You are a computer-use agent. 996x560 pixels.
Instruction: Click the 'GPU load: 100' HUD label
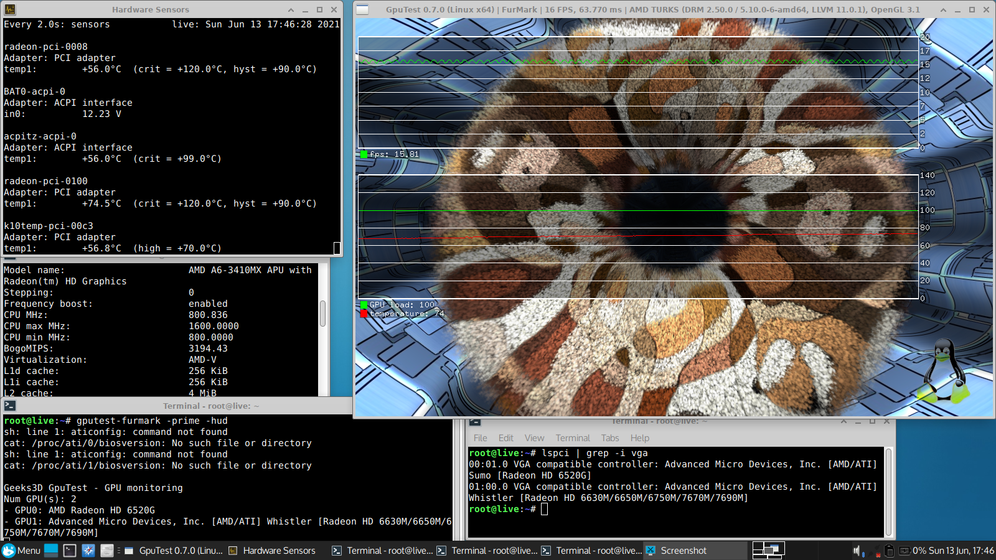tap(402, 305)
